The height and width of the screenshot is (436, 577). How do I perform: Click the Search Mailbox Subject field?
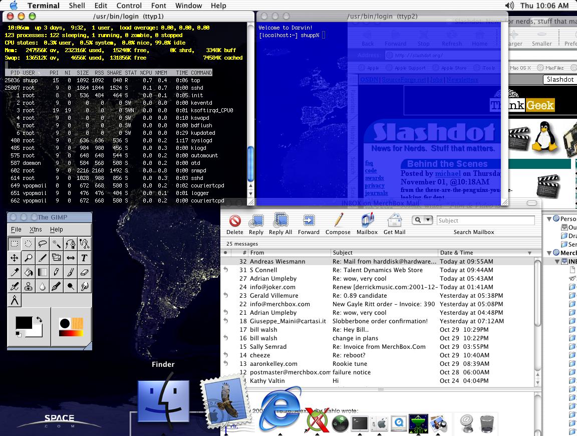pos(484,221)
